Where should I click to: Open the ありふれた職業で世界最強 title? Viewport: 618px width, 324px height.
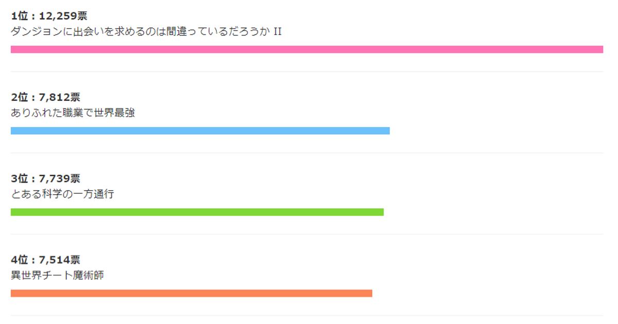(x=73, y=113)
